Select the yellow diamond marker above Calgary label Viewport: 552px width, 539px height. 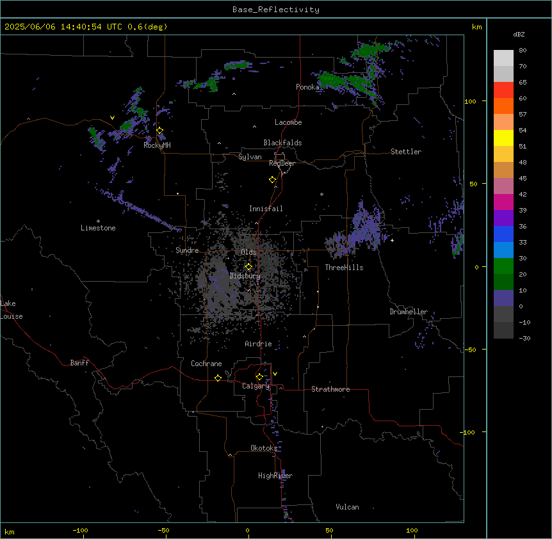tap(259, 377)
